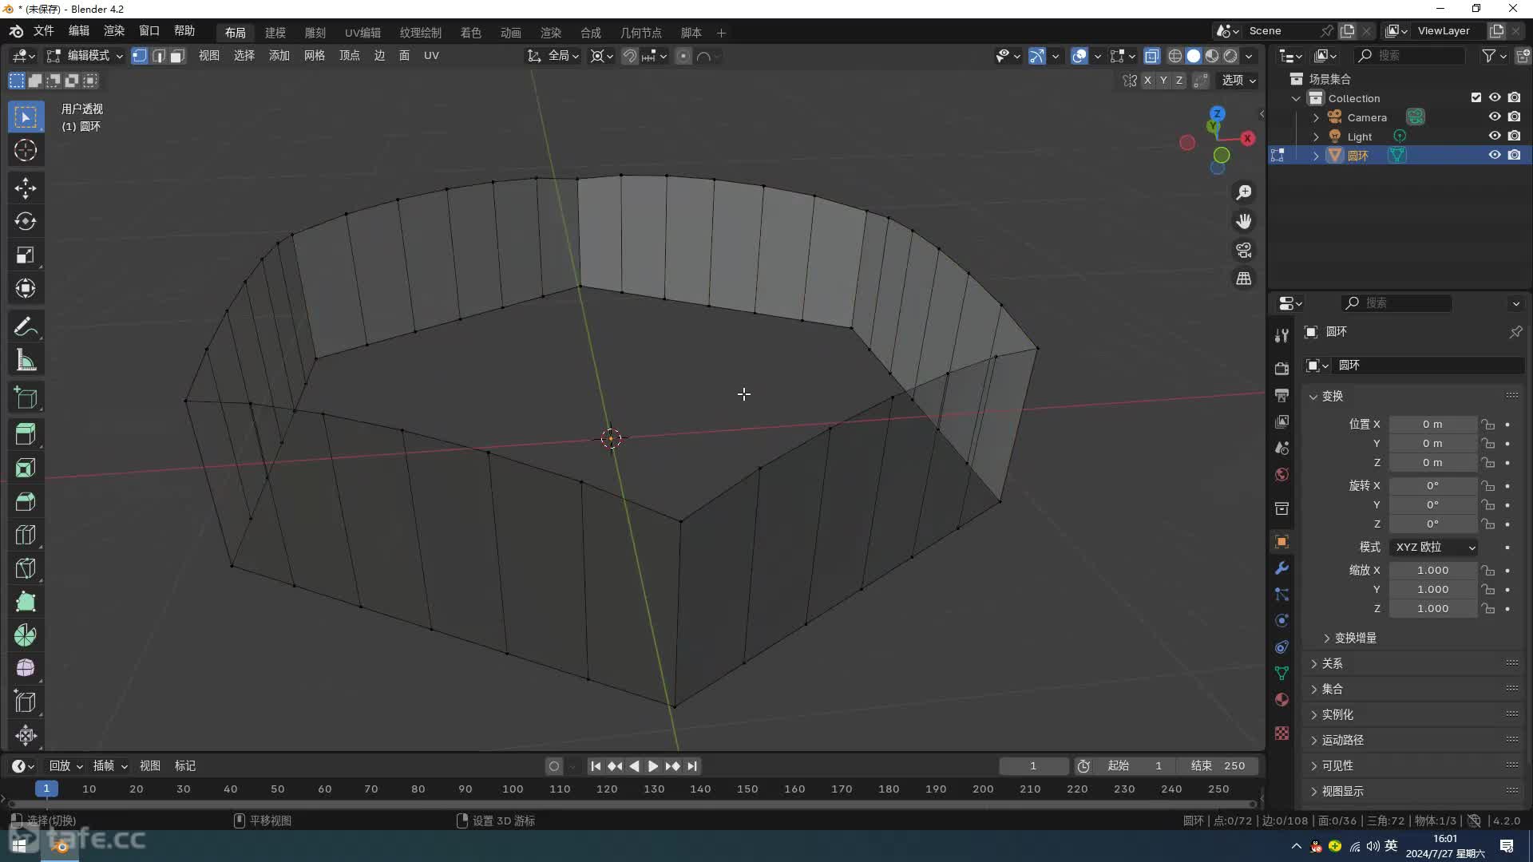Enable edge select mode
Image resolution: width=1533 pixels, height=862 pixels.
158,56
